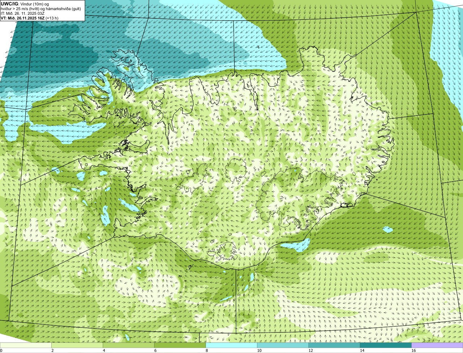
Task: Click the lavender legend swatch above 16 m/s
Action: click(437, 345)
